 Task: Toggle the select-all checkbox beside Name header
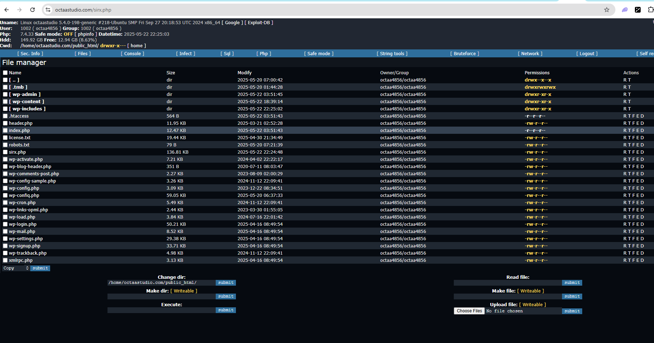coord(5,72)
